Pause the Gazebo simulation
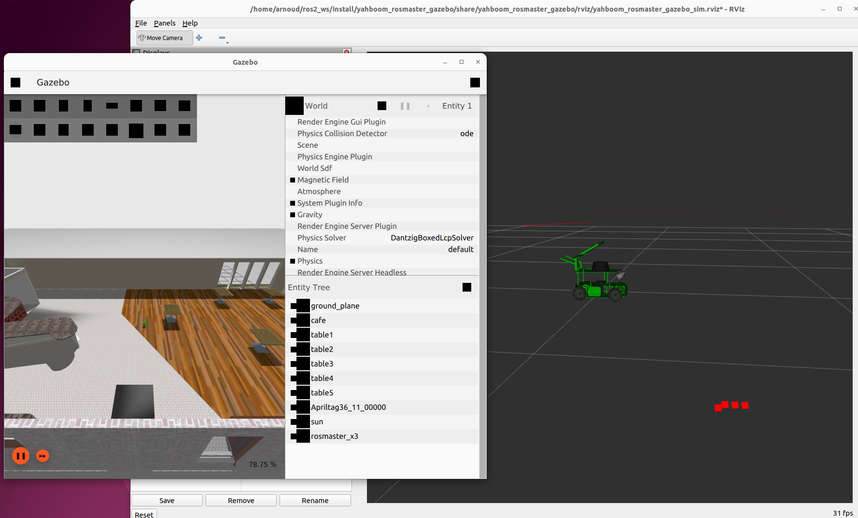The width and height of the screenshot is (858, 518). pyautogui.click(x=21, y=456)
